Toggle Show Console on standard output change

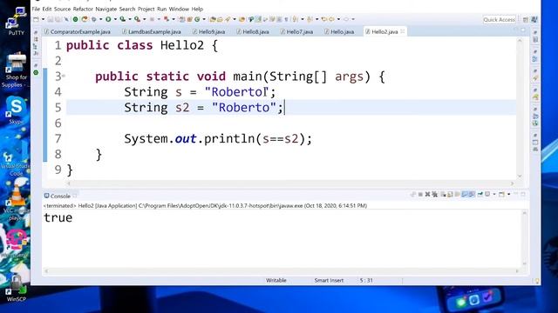[x=464, y=195]
